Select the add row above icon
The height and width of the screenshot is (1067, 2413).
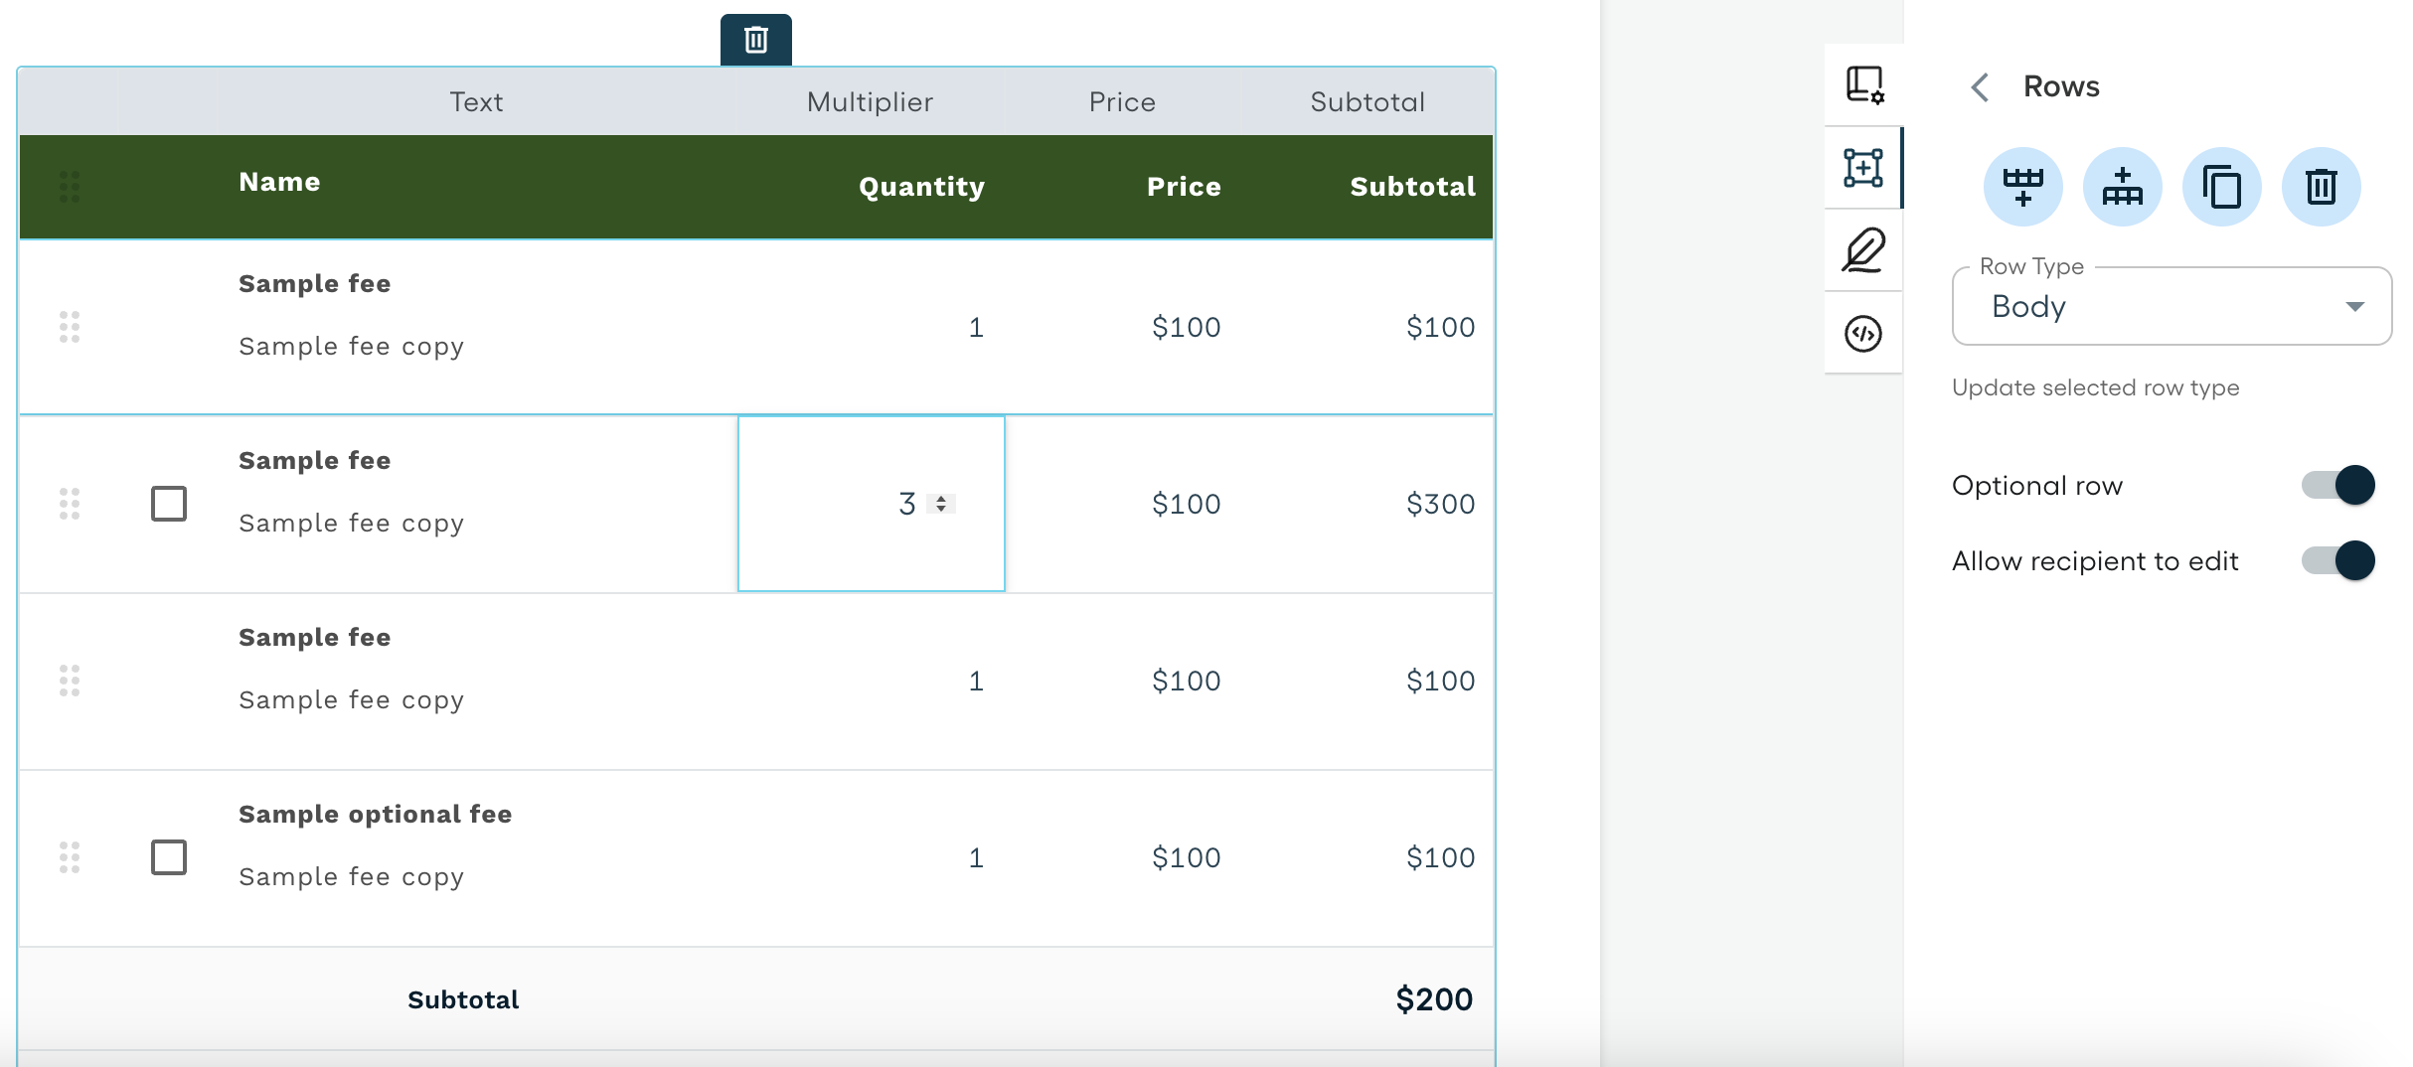(2123, 186)
